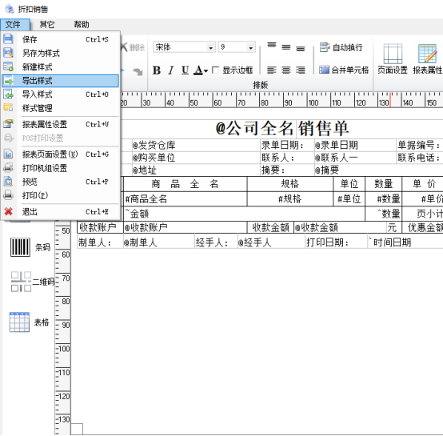Click the Merge Cells (合并单元格) button

pyautogui.click(x=344, y=70)
